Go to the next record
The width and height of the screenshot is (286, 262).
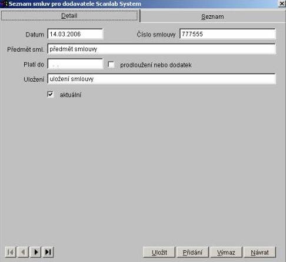point(36,252)
